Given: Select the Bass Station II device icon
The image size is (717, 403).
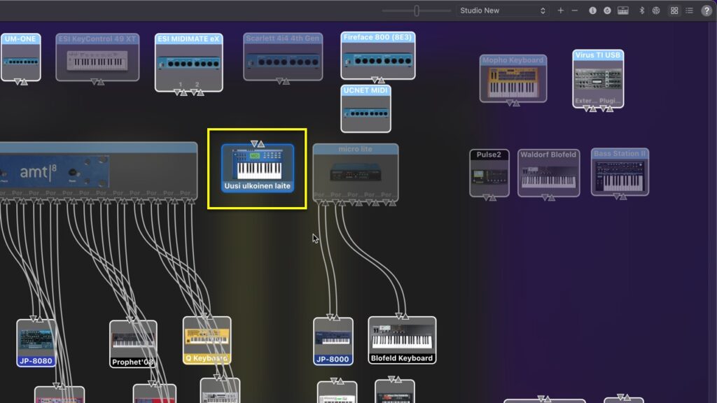Looking at the screenshot, I should (620, 173).
